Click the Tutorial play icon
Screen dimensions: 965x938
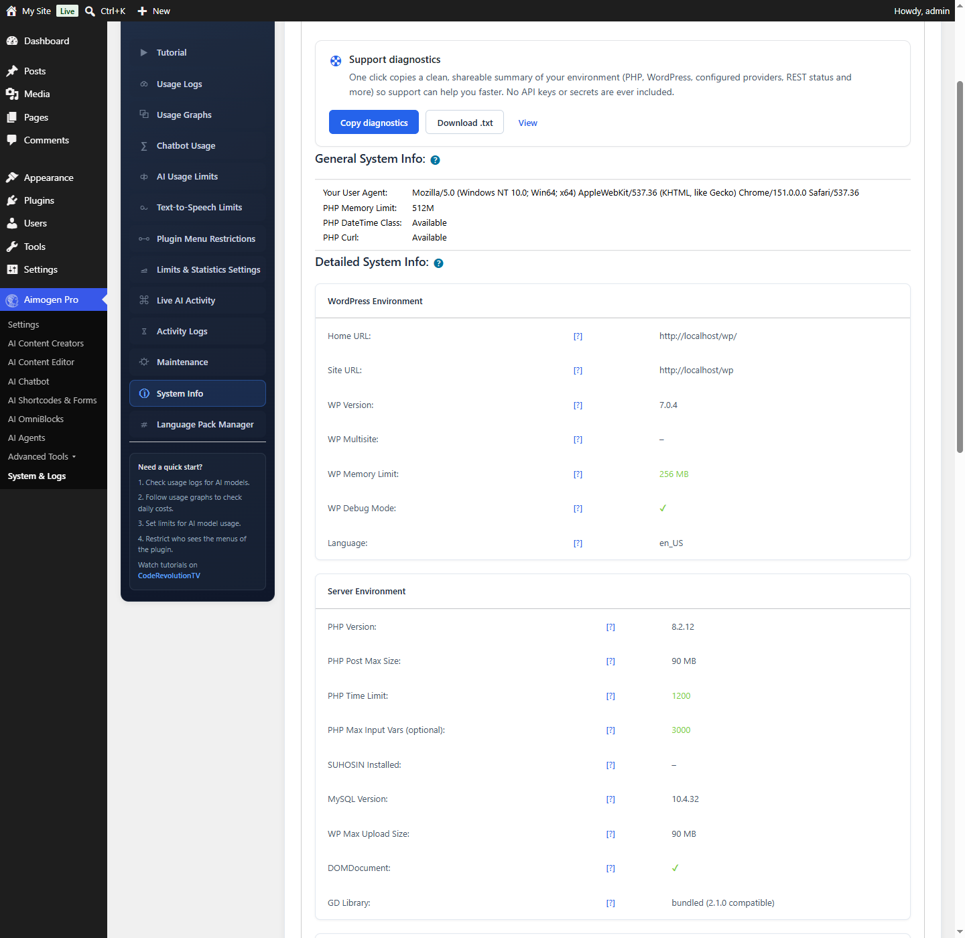tap(143, 52)
